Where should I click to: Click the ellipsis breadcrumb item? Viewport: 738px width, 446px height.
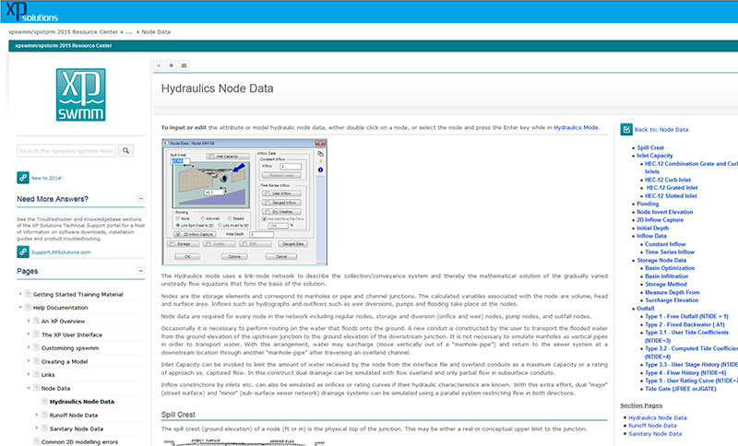129,32
